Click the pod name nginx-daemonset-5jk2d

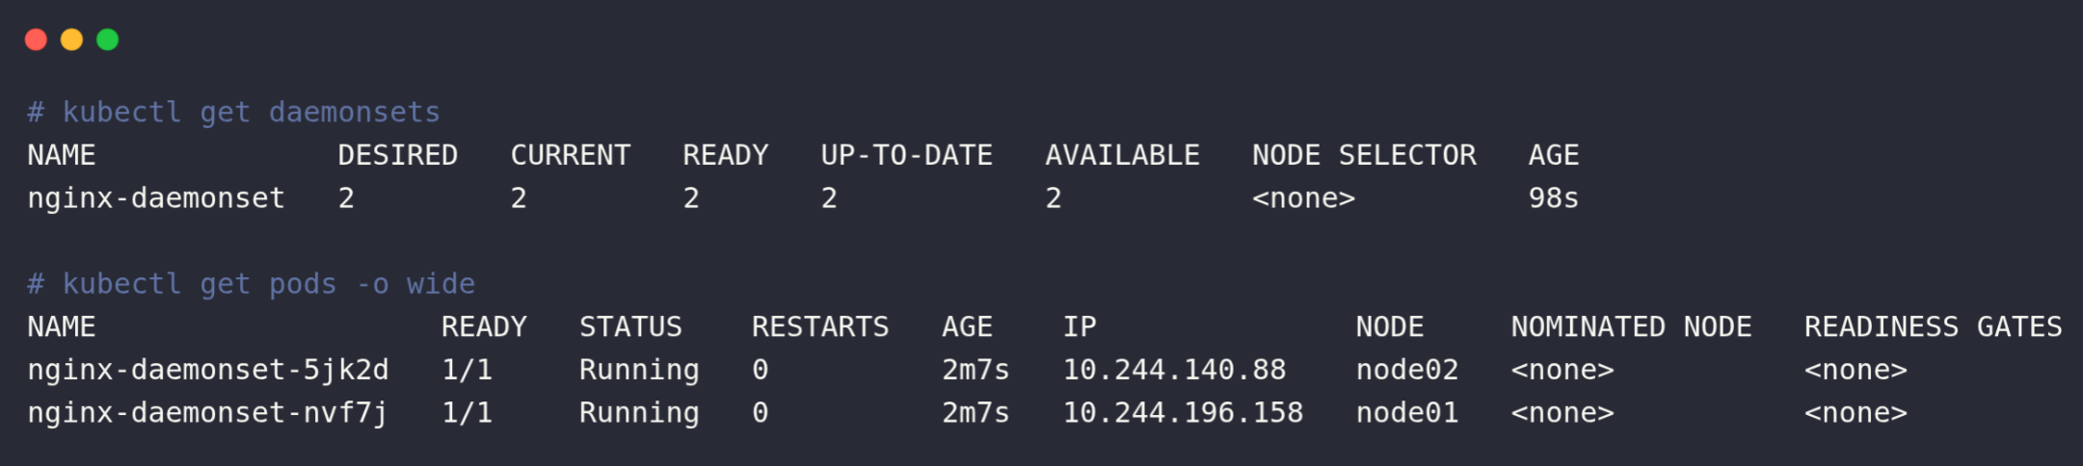[x=207, y=370]
